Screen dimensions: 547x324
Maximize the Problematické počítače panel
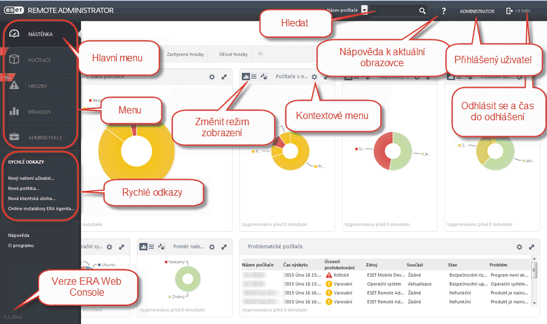(x=532, y=247)
